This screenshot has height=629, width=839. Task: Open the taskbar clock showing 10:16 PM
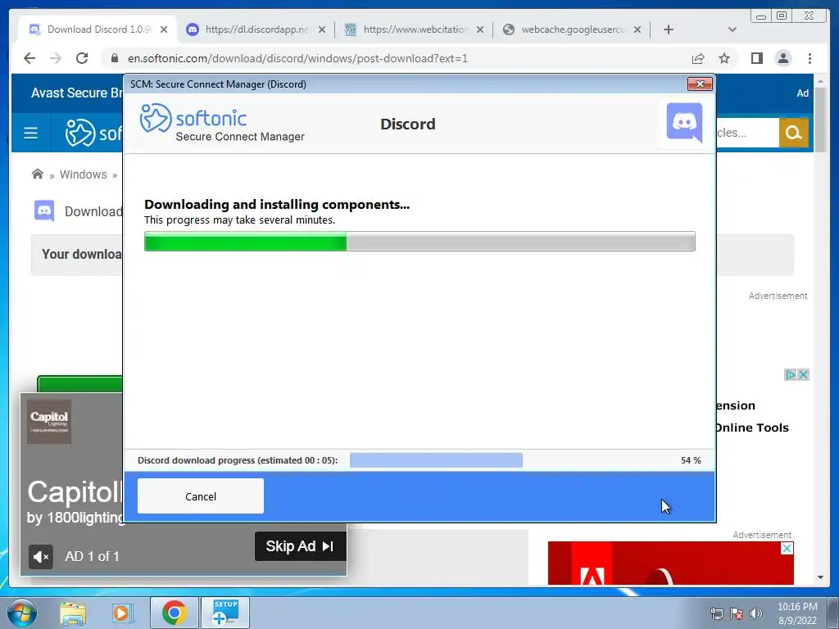coord(797,613)
